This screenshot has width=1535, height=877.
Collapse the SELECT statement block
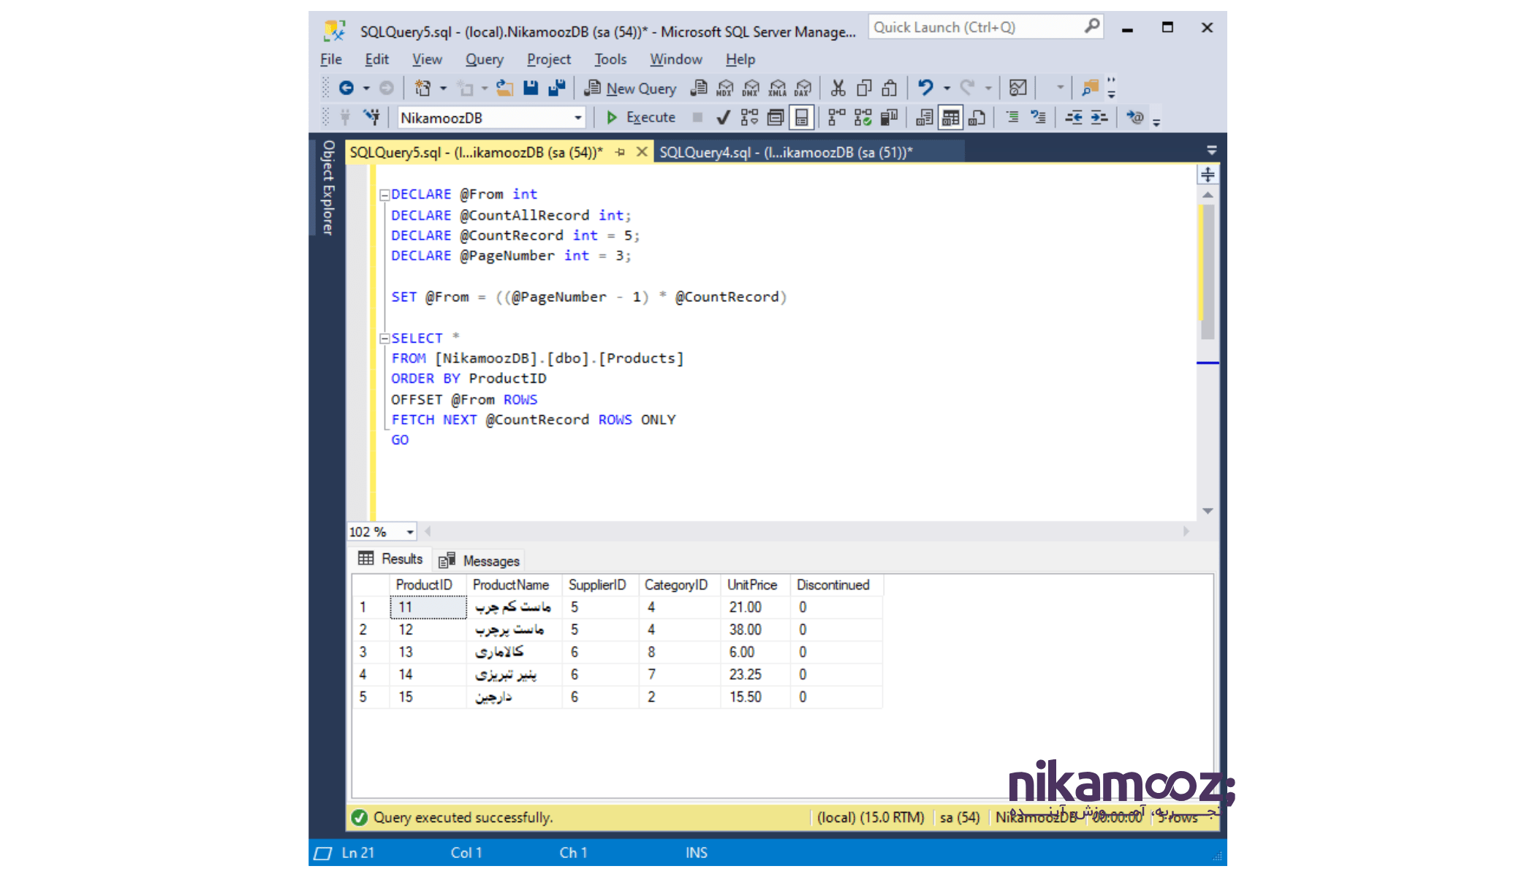[x=384, y=338]
